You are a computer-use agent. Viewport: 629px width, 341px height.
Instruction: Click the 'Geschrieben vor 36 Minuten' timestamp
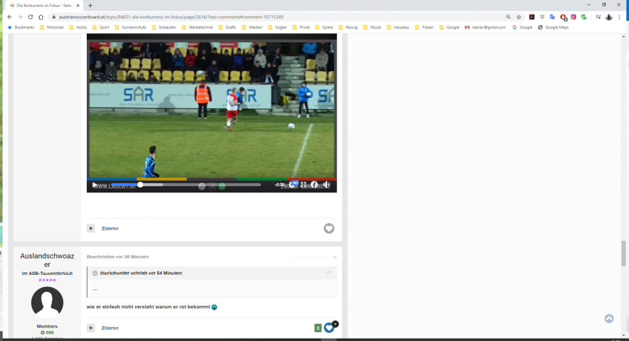click(x=118, y=257)
